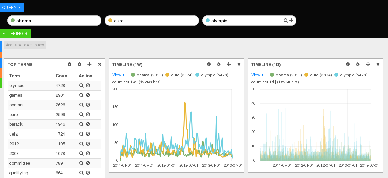Open settings gear of Top Terms panel
The image size is (388, 178).
pos(79,64)
